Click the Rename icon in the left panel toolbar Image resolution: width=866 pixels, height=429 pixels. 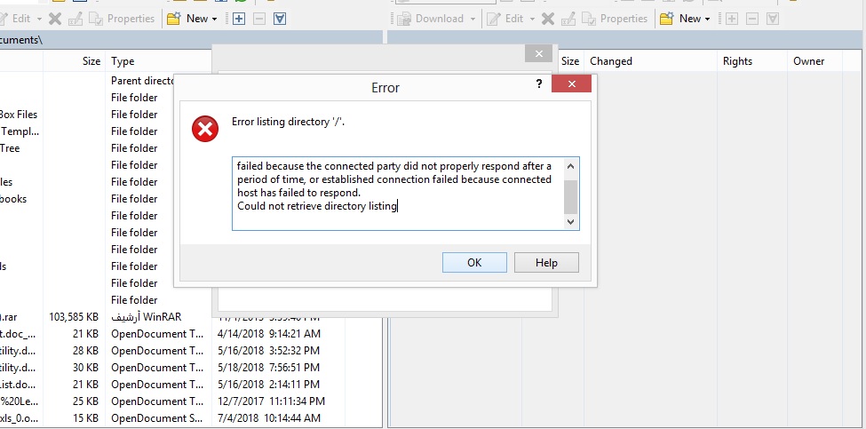[x=76, y=19]
